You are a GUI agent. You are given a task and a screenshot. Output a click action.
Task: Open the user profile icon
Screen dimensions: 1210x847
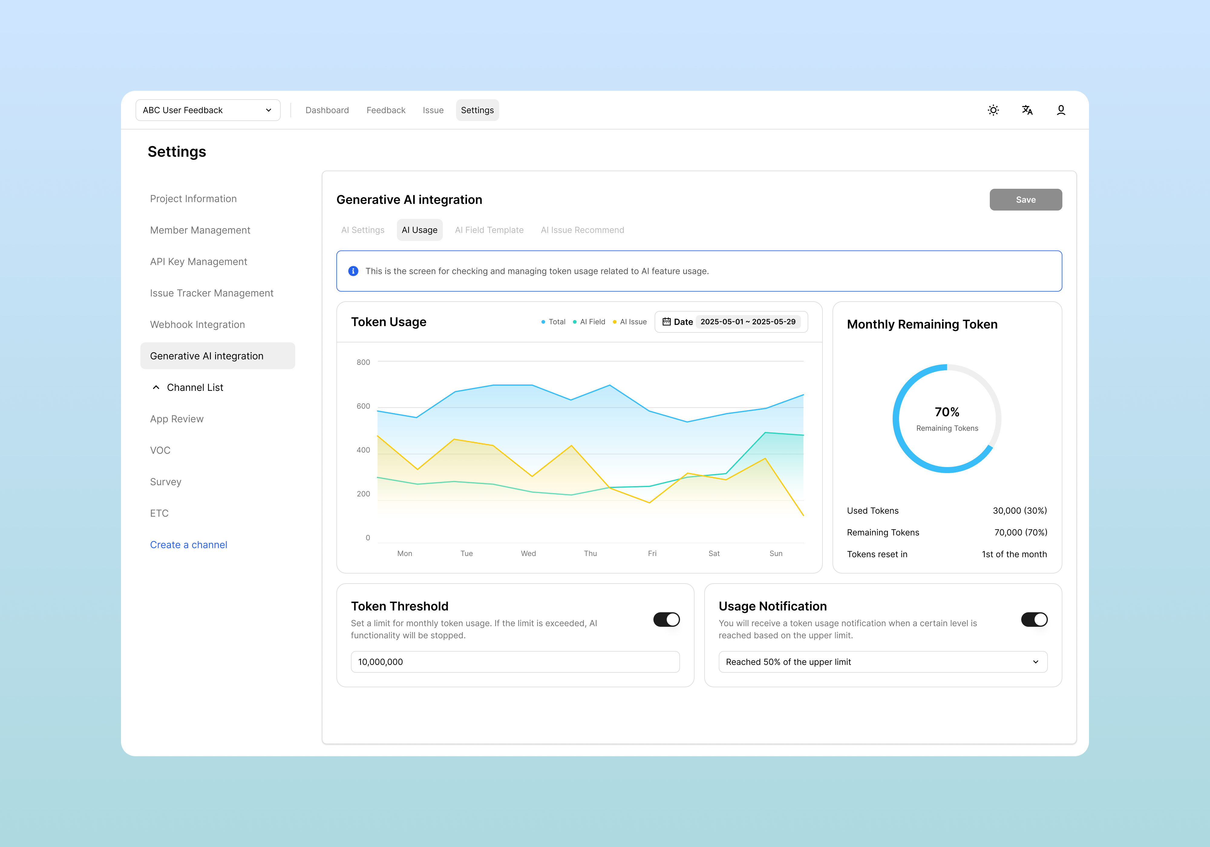pos(1061,110)
